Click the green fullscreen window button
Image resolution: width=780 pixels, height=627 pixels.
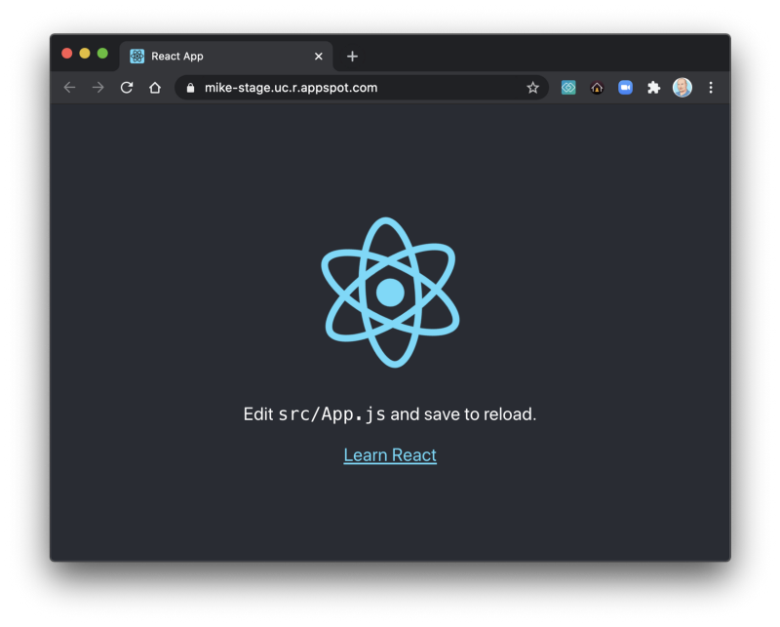tap(102, 54)
